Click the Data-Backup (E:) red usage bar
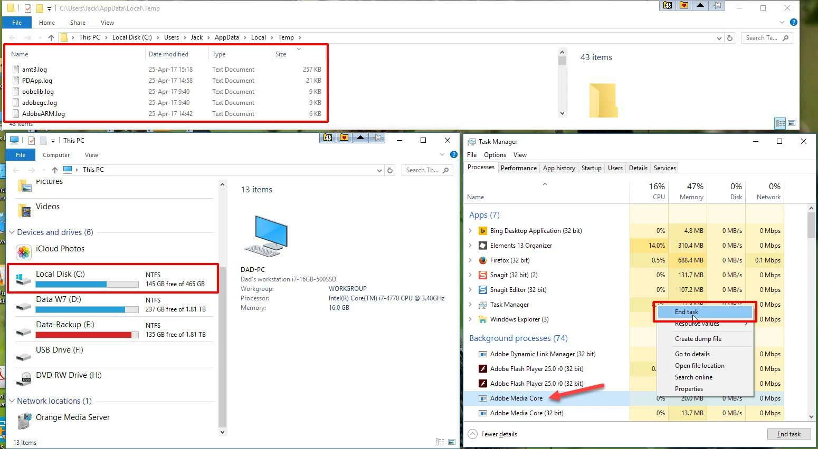Screen dimensions: 818x449 click(x=87, y=335)
